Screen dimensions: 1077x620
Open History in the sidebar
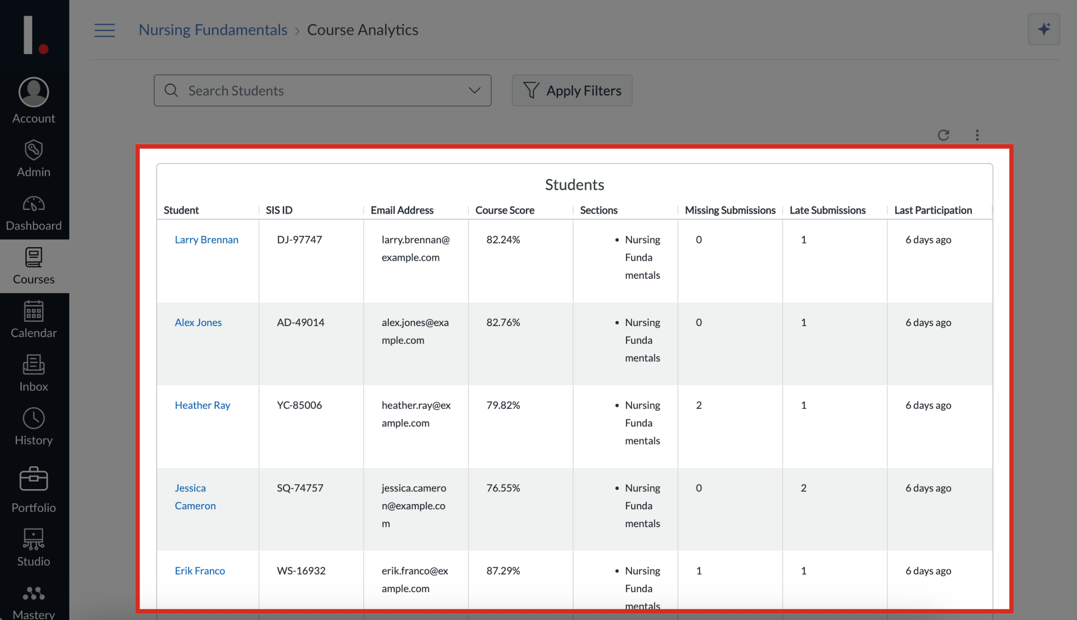coord(34,427)
